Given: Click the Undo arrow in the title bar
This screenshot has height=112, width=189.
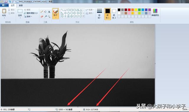Looking at the screenshot, I should [10, 2].
